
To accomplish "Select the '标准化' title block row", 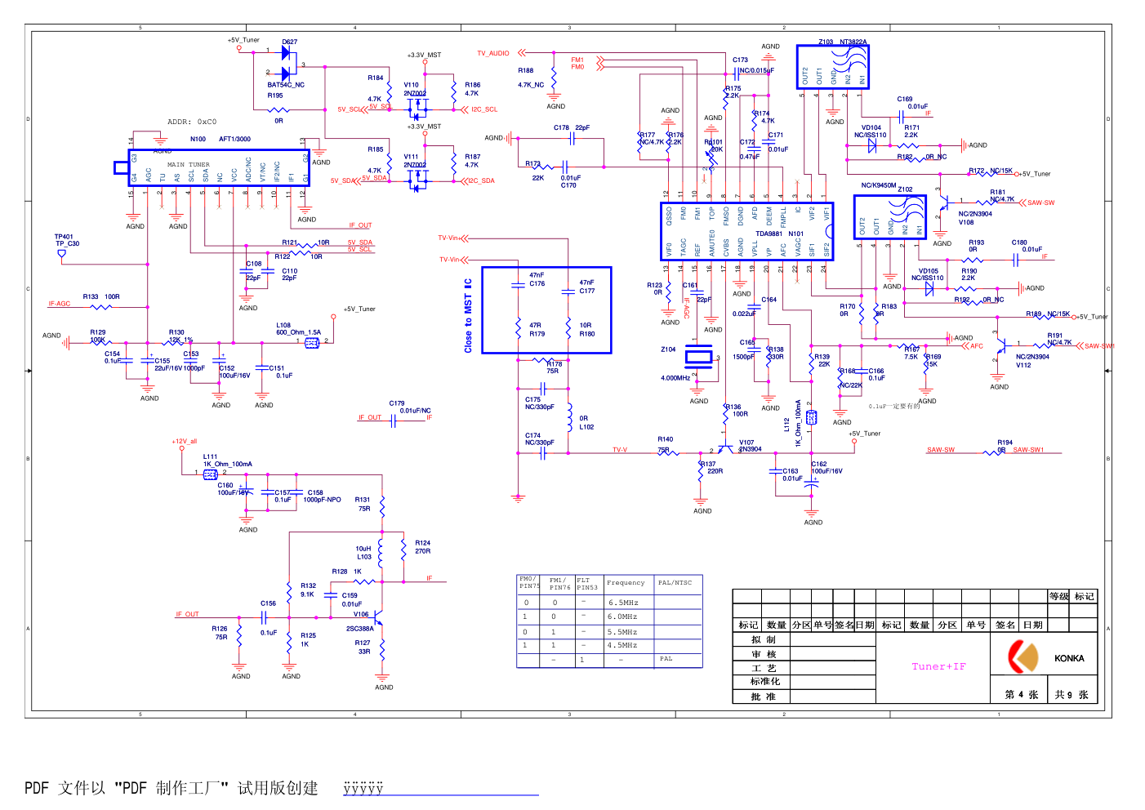I will pos(765,681).
